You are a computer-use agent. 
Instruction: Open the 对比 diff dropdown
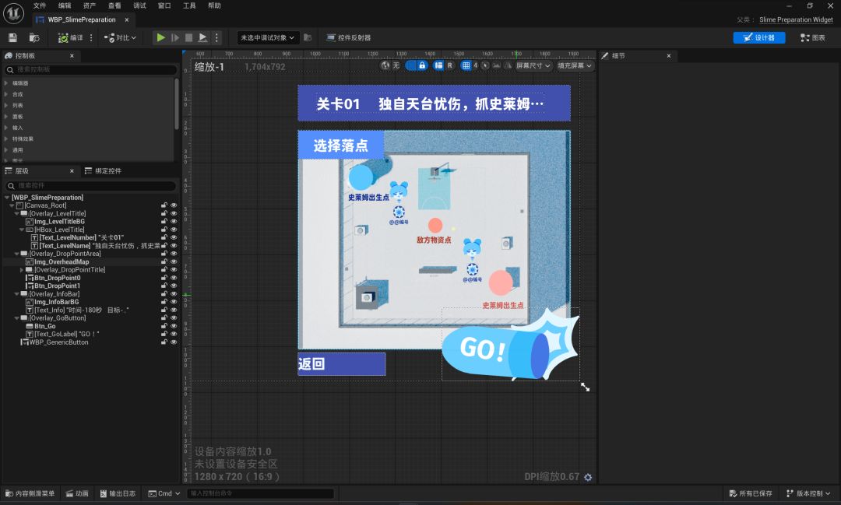click(120, 37)
